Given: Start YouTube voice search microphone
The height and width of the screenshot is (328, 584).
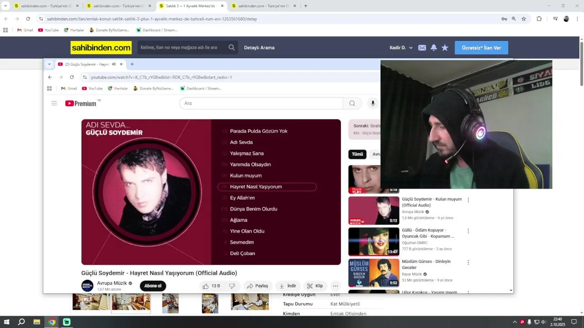Looking at the screenshot, I should [373, 103].
